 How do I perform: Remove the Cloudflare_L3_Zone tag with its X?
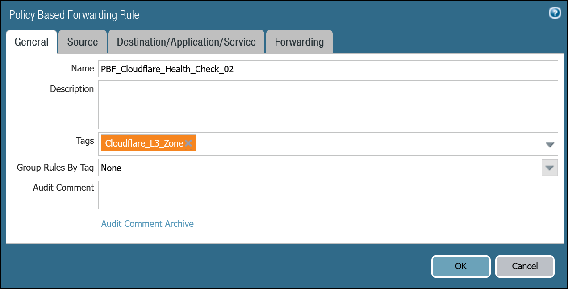188,143
